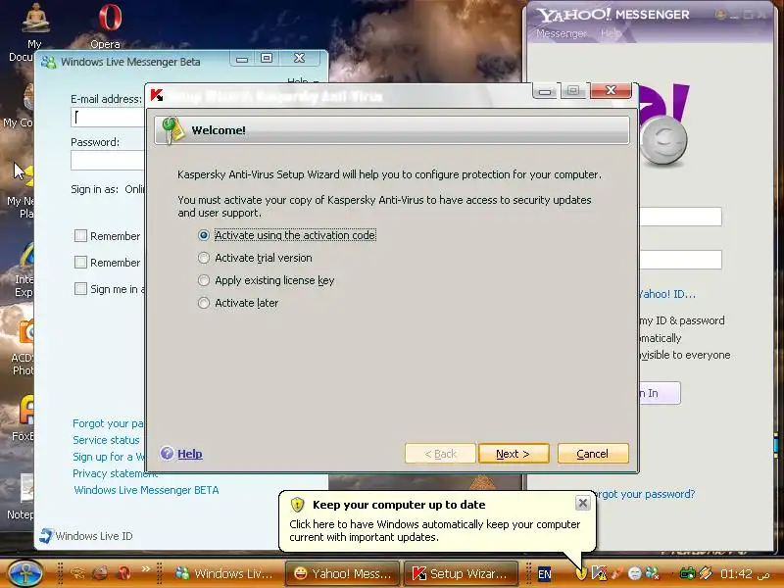Switch to Windows Live Messenger taskbar button

click(x=223, y=573)
